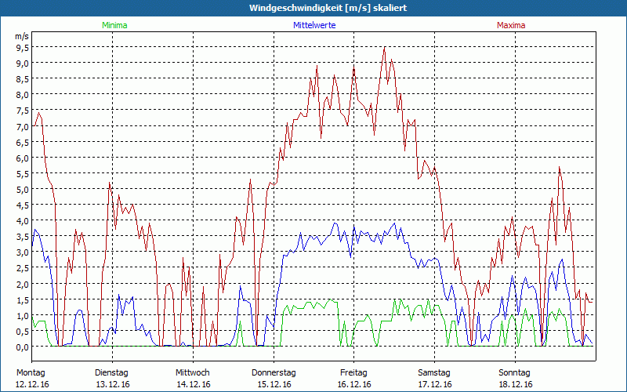Click the 7,5 y-axis value
Screen dimensions: 627x392
point(23,111)
